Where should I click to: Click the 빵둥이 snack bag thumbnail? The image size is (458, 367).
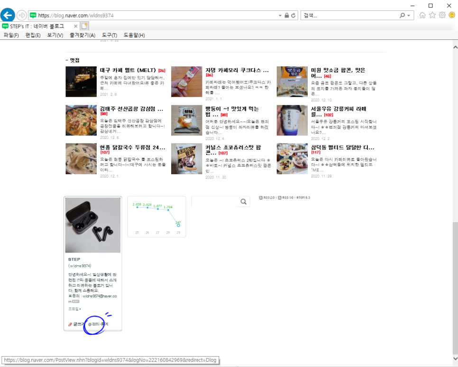click(186, 120)
